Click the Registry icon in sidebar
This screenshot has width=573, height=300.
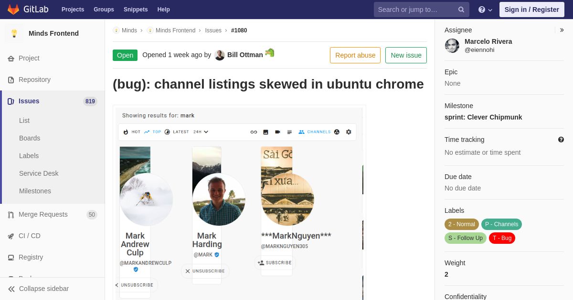point(11,258)
